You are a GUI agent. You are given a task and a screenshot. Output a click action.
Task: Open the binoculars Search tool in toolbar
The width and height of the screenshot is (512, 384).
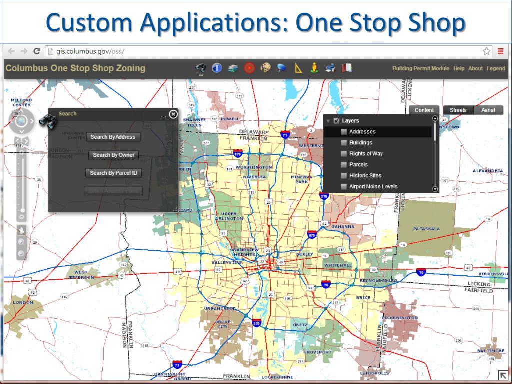[201, 68]
